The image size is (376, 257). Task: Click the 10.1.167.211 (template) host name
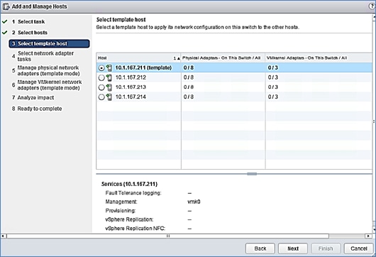point(143,68)
